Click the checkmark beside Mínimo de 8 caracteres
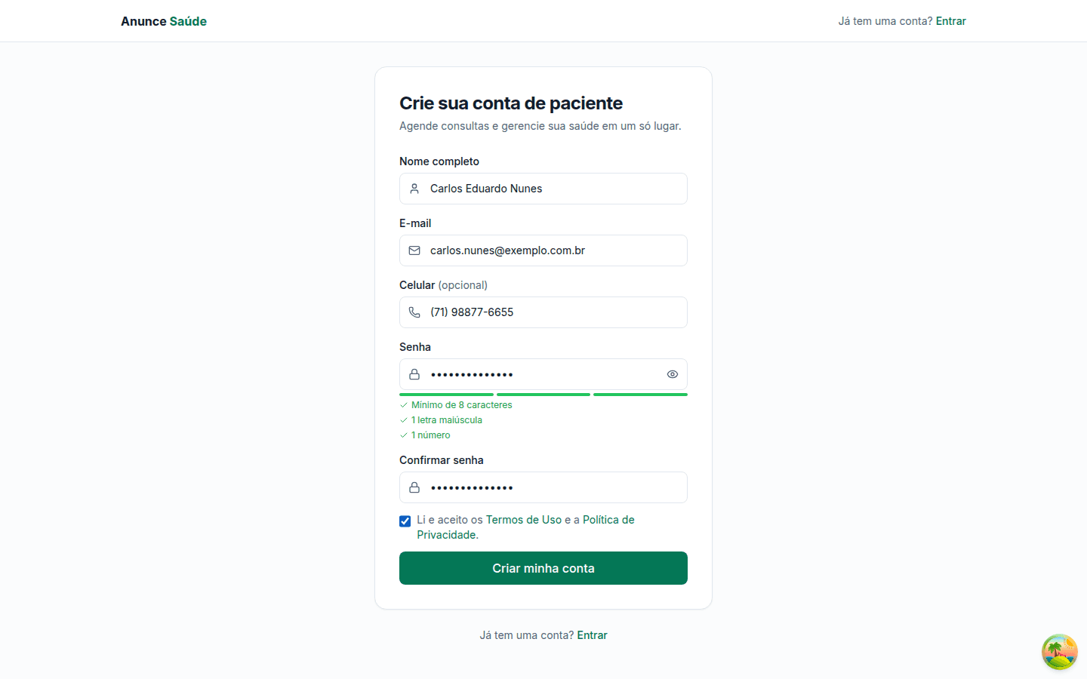The height and width of the screenshot is (679, 1087). click(404, 405)
